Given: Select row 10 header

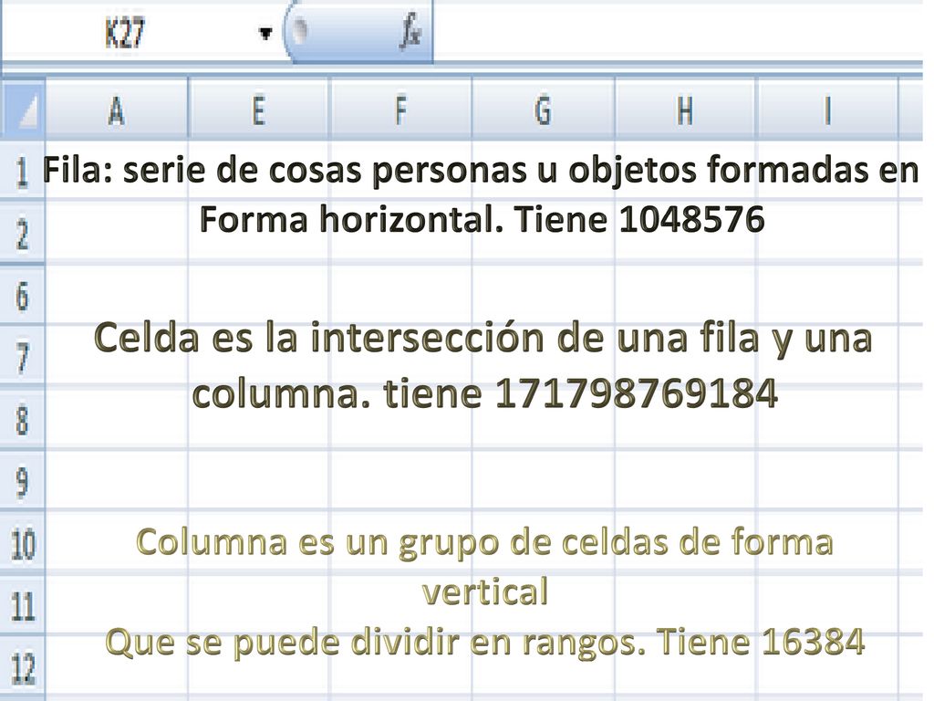Looking at the screenshot, I should click(23, 542).
